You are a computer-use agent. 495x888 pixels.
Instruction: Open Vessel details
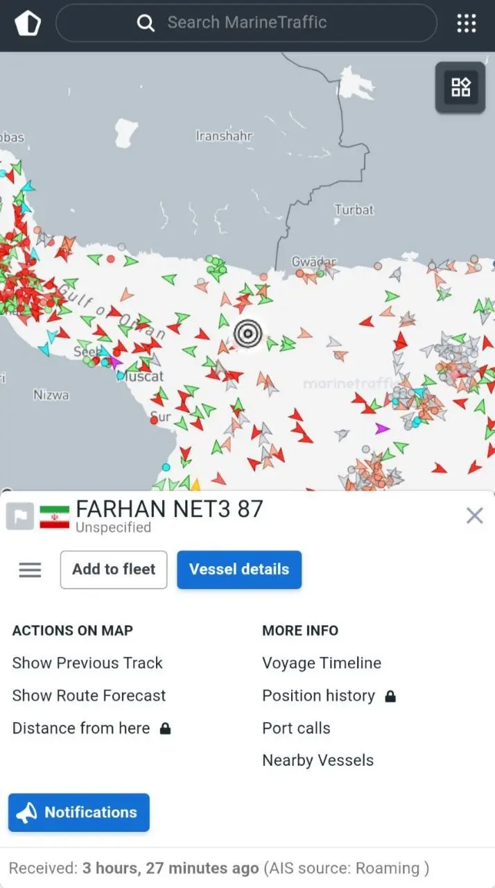pos(239,570)
